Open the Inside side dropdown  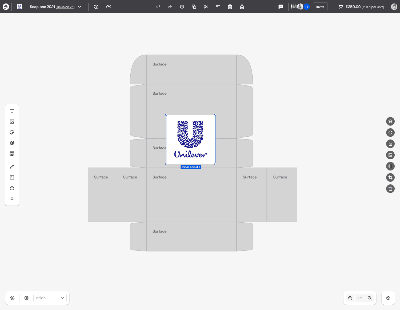[x=50, y=298]
